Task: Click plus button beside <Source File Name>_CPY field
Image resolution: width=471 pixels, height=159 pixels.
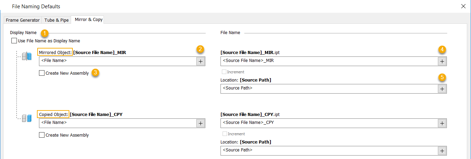Action: pos(442,123)
